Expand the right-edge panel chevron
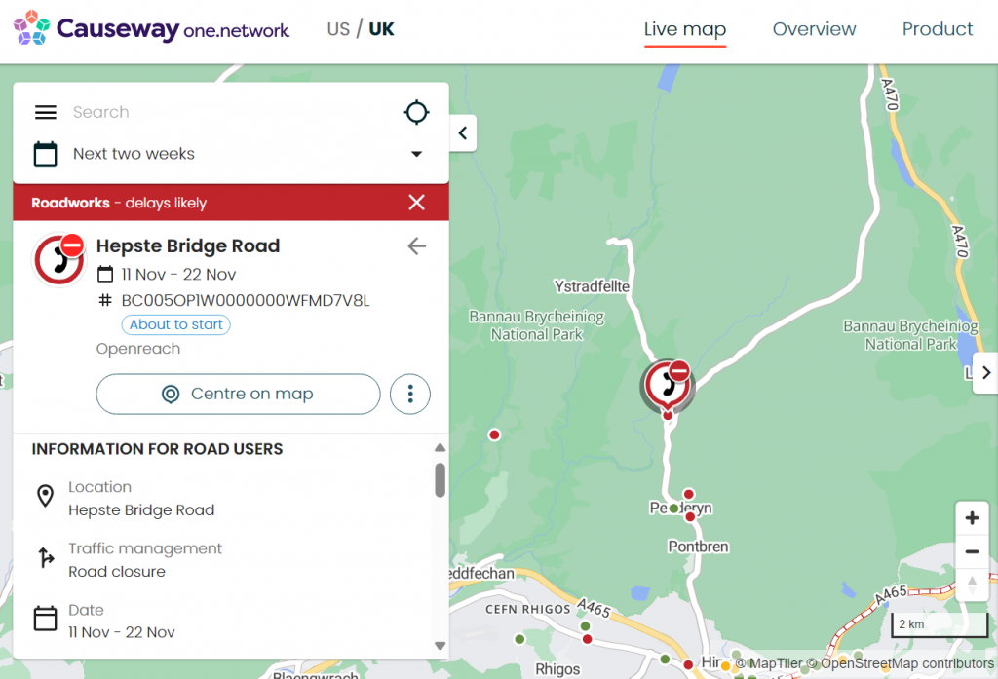The image size is (998, 679). click(985, 372)
